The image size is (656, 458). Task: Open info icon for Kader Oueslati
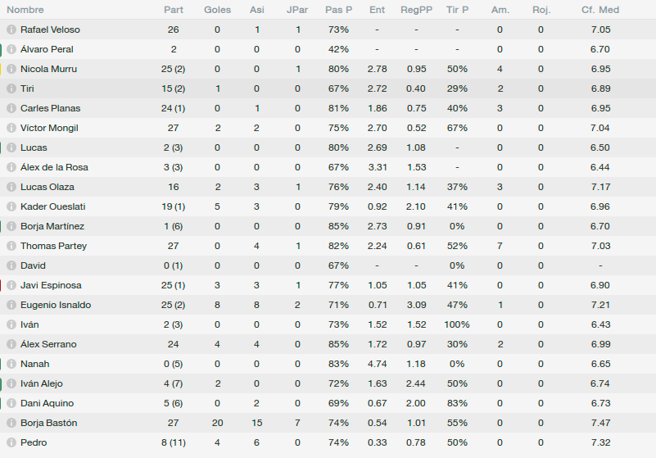click(11, 206)
